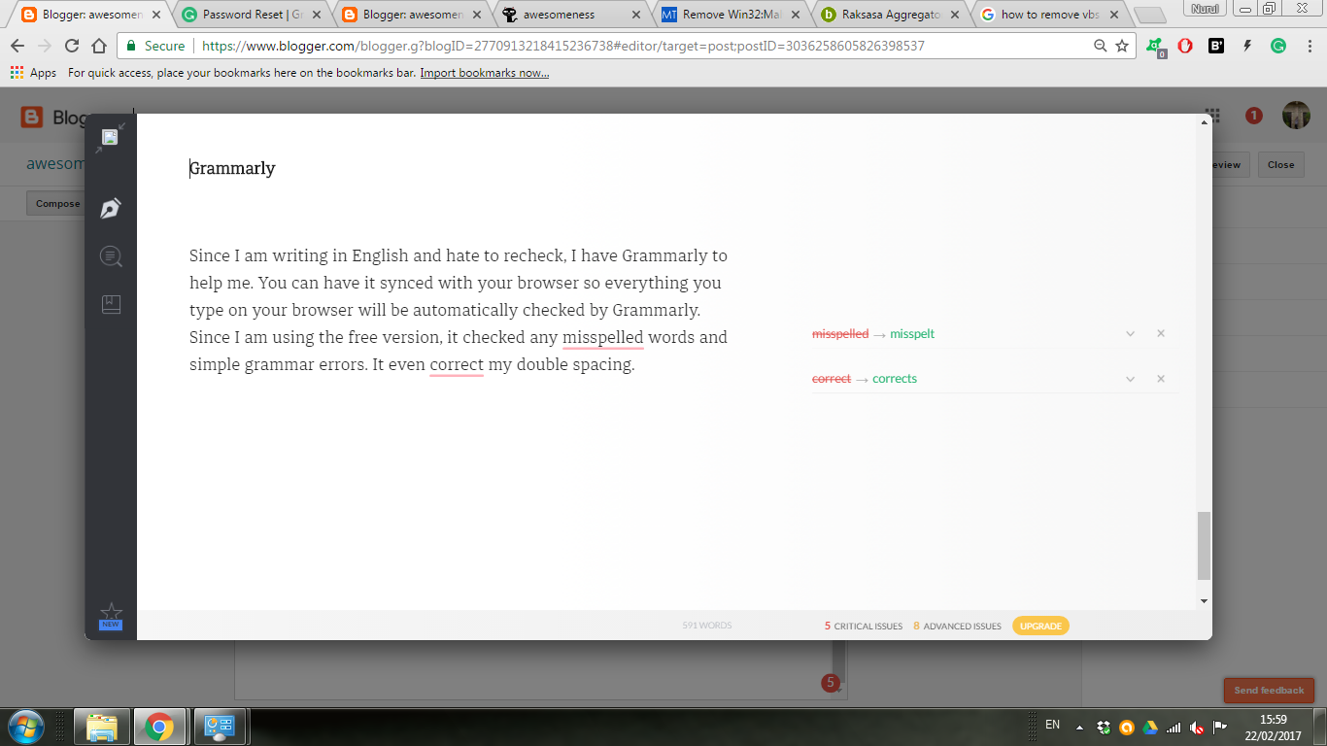The height and width of the screenshot is (746, 1327).
Task: Click the black B extension icon
Action: (x=1215, y=46)
